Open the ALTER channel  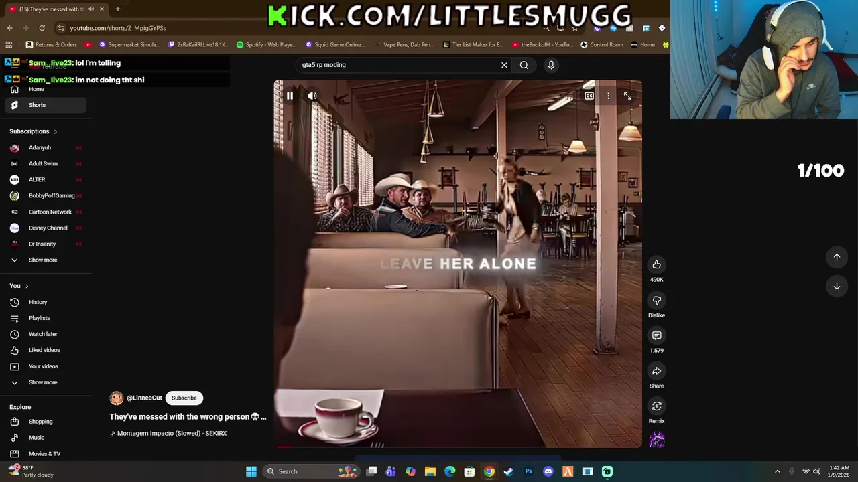(x=46, y=179)
